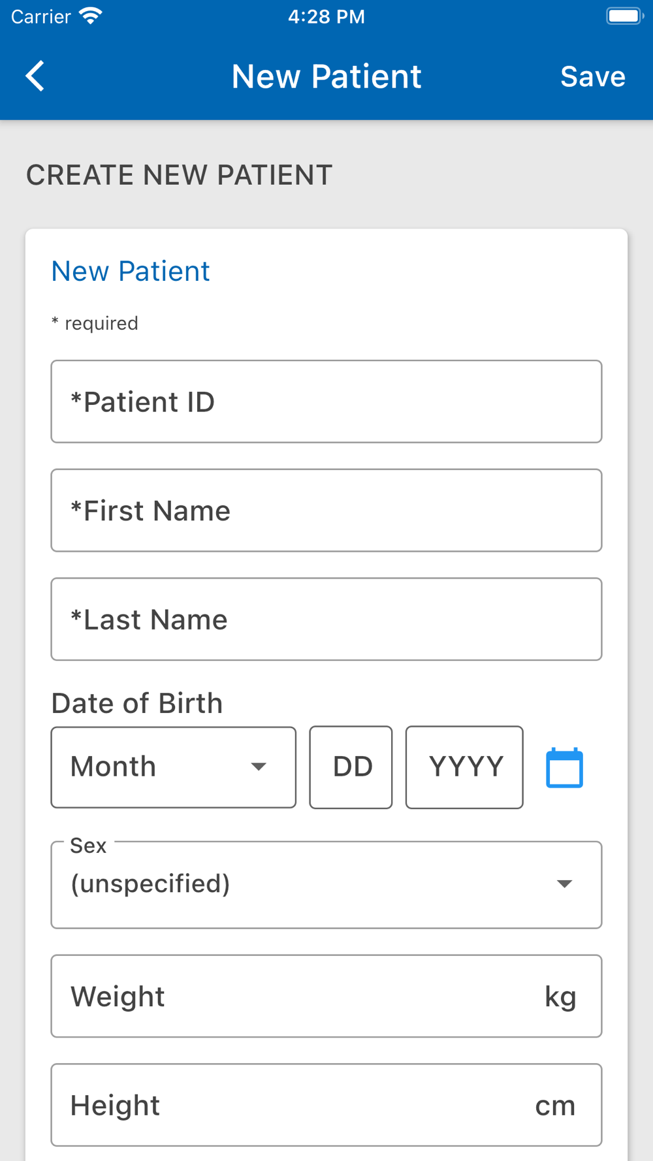
Task: Click the blue New Patient card heading
Action: tap(131, 271)
